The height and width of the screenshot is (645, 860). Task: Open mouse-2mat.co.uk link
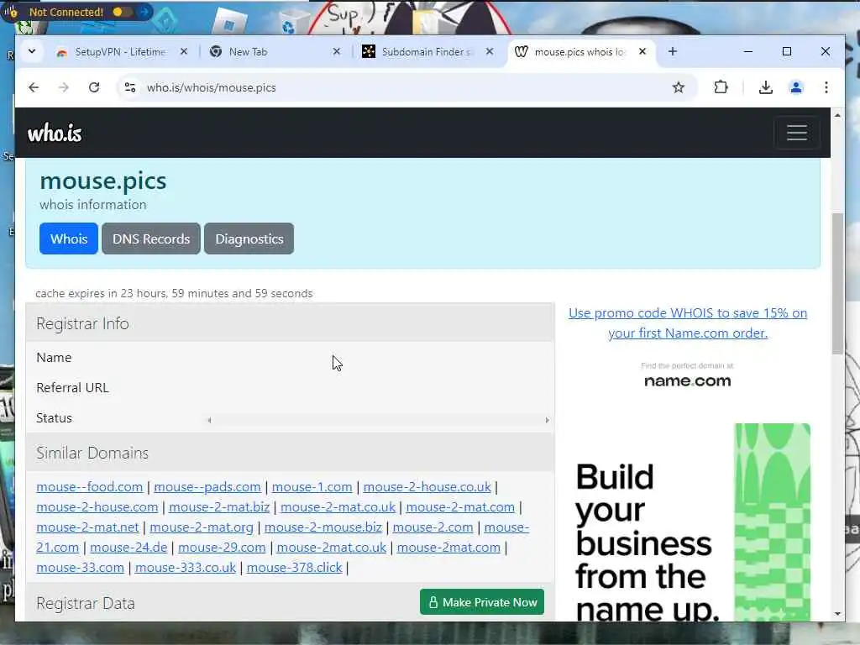331,548
